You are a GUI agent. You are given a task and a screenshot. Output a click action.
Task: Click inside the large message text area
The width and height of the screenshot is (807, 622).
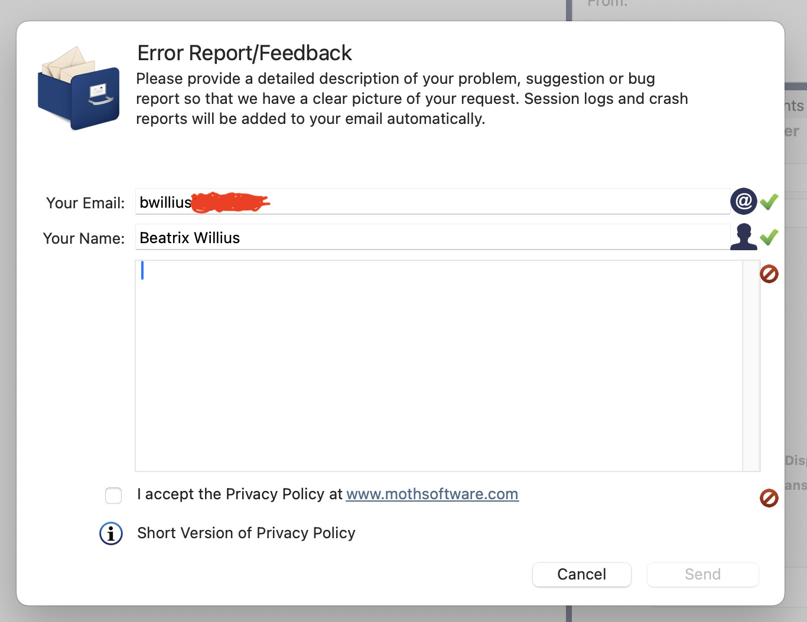(438, 366)
